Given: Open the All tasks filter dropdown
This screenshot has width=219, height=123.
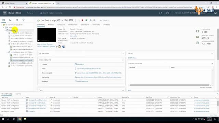Looking at the screenshot, I should pyautogui.click(x=5, y=115).
